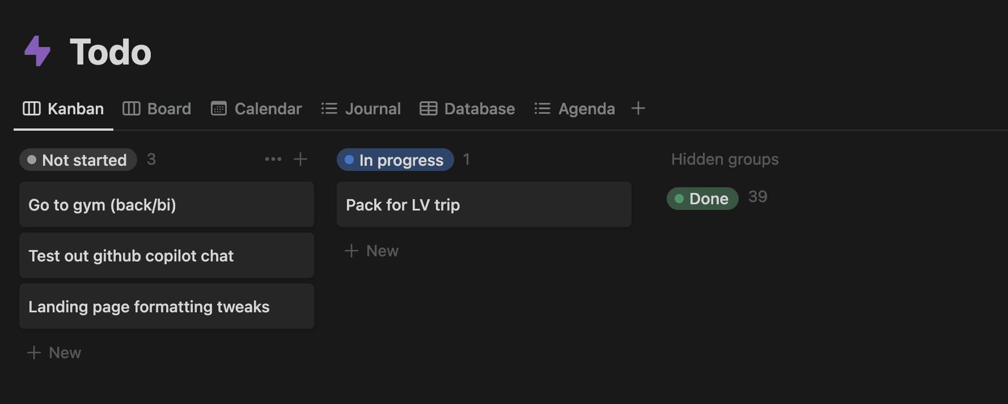
Task: Switch to the Board tab
Action: pos(157,109)
